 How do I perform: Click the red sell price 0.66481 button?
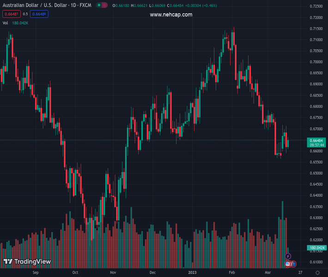11,14
